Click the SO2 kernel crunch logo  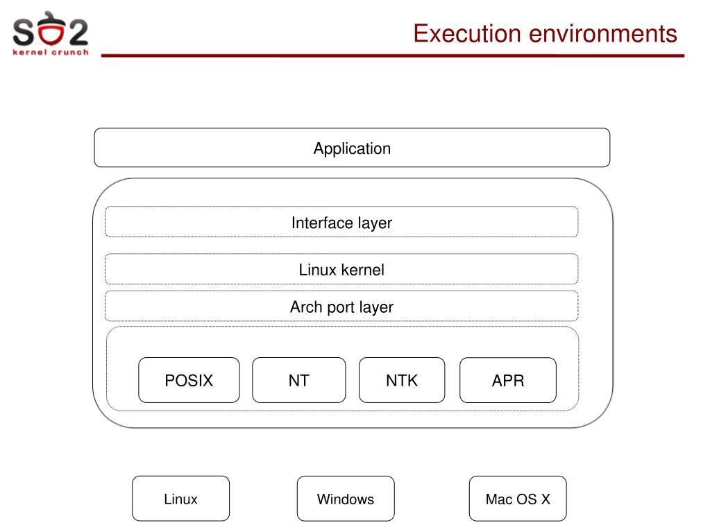[51, 33]
